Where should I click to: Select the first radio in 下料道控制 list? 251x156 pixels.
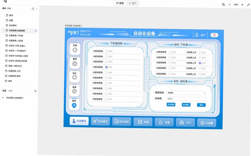107,51
